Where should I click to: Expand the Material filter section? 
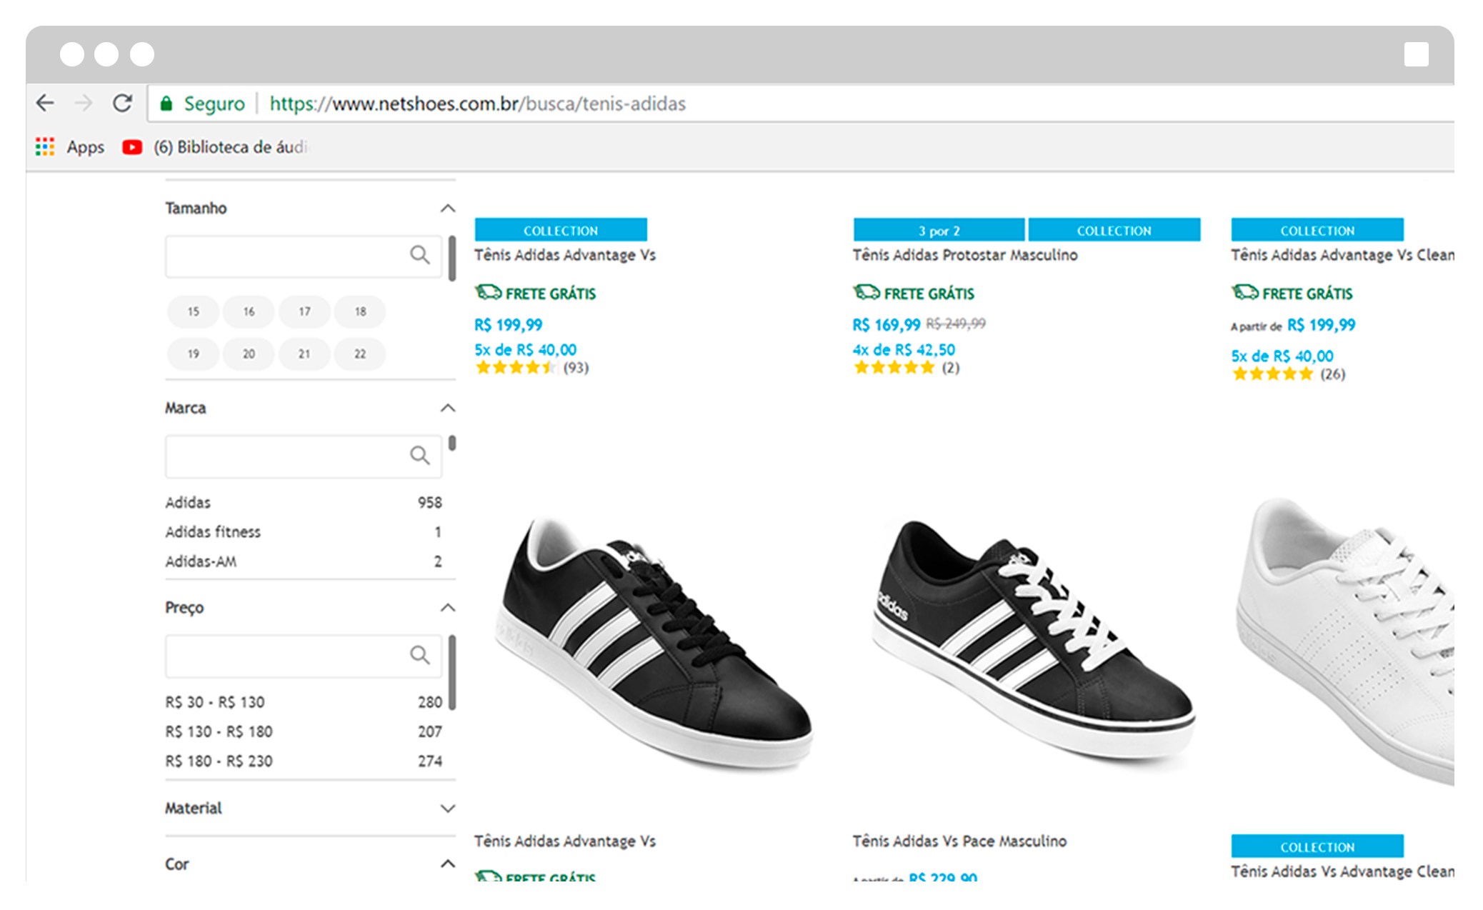pyautogui.click(x=448, y=809)
